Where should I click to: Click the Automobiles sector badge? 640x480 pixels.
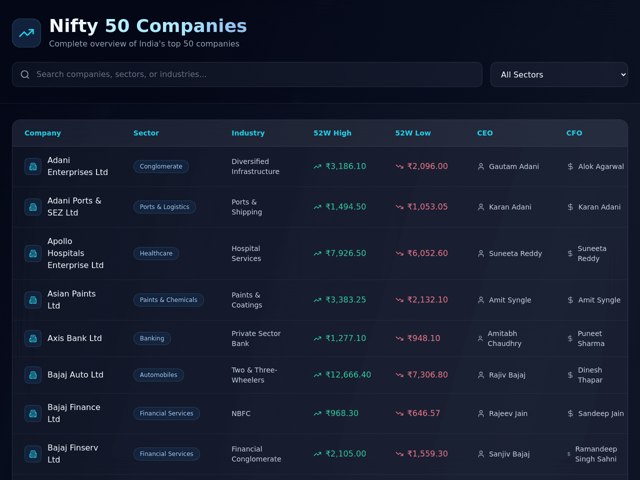pos(158,375)
